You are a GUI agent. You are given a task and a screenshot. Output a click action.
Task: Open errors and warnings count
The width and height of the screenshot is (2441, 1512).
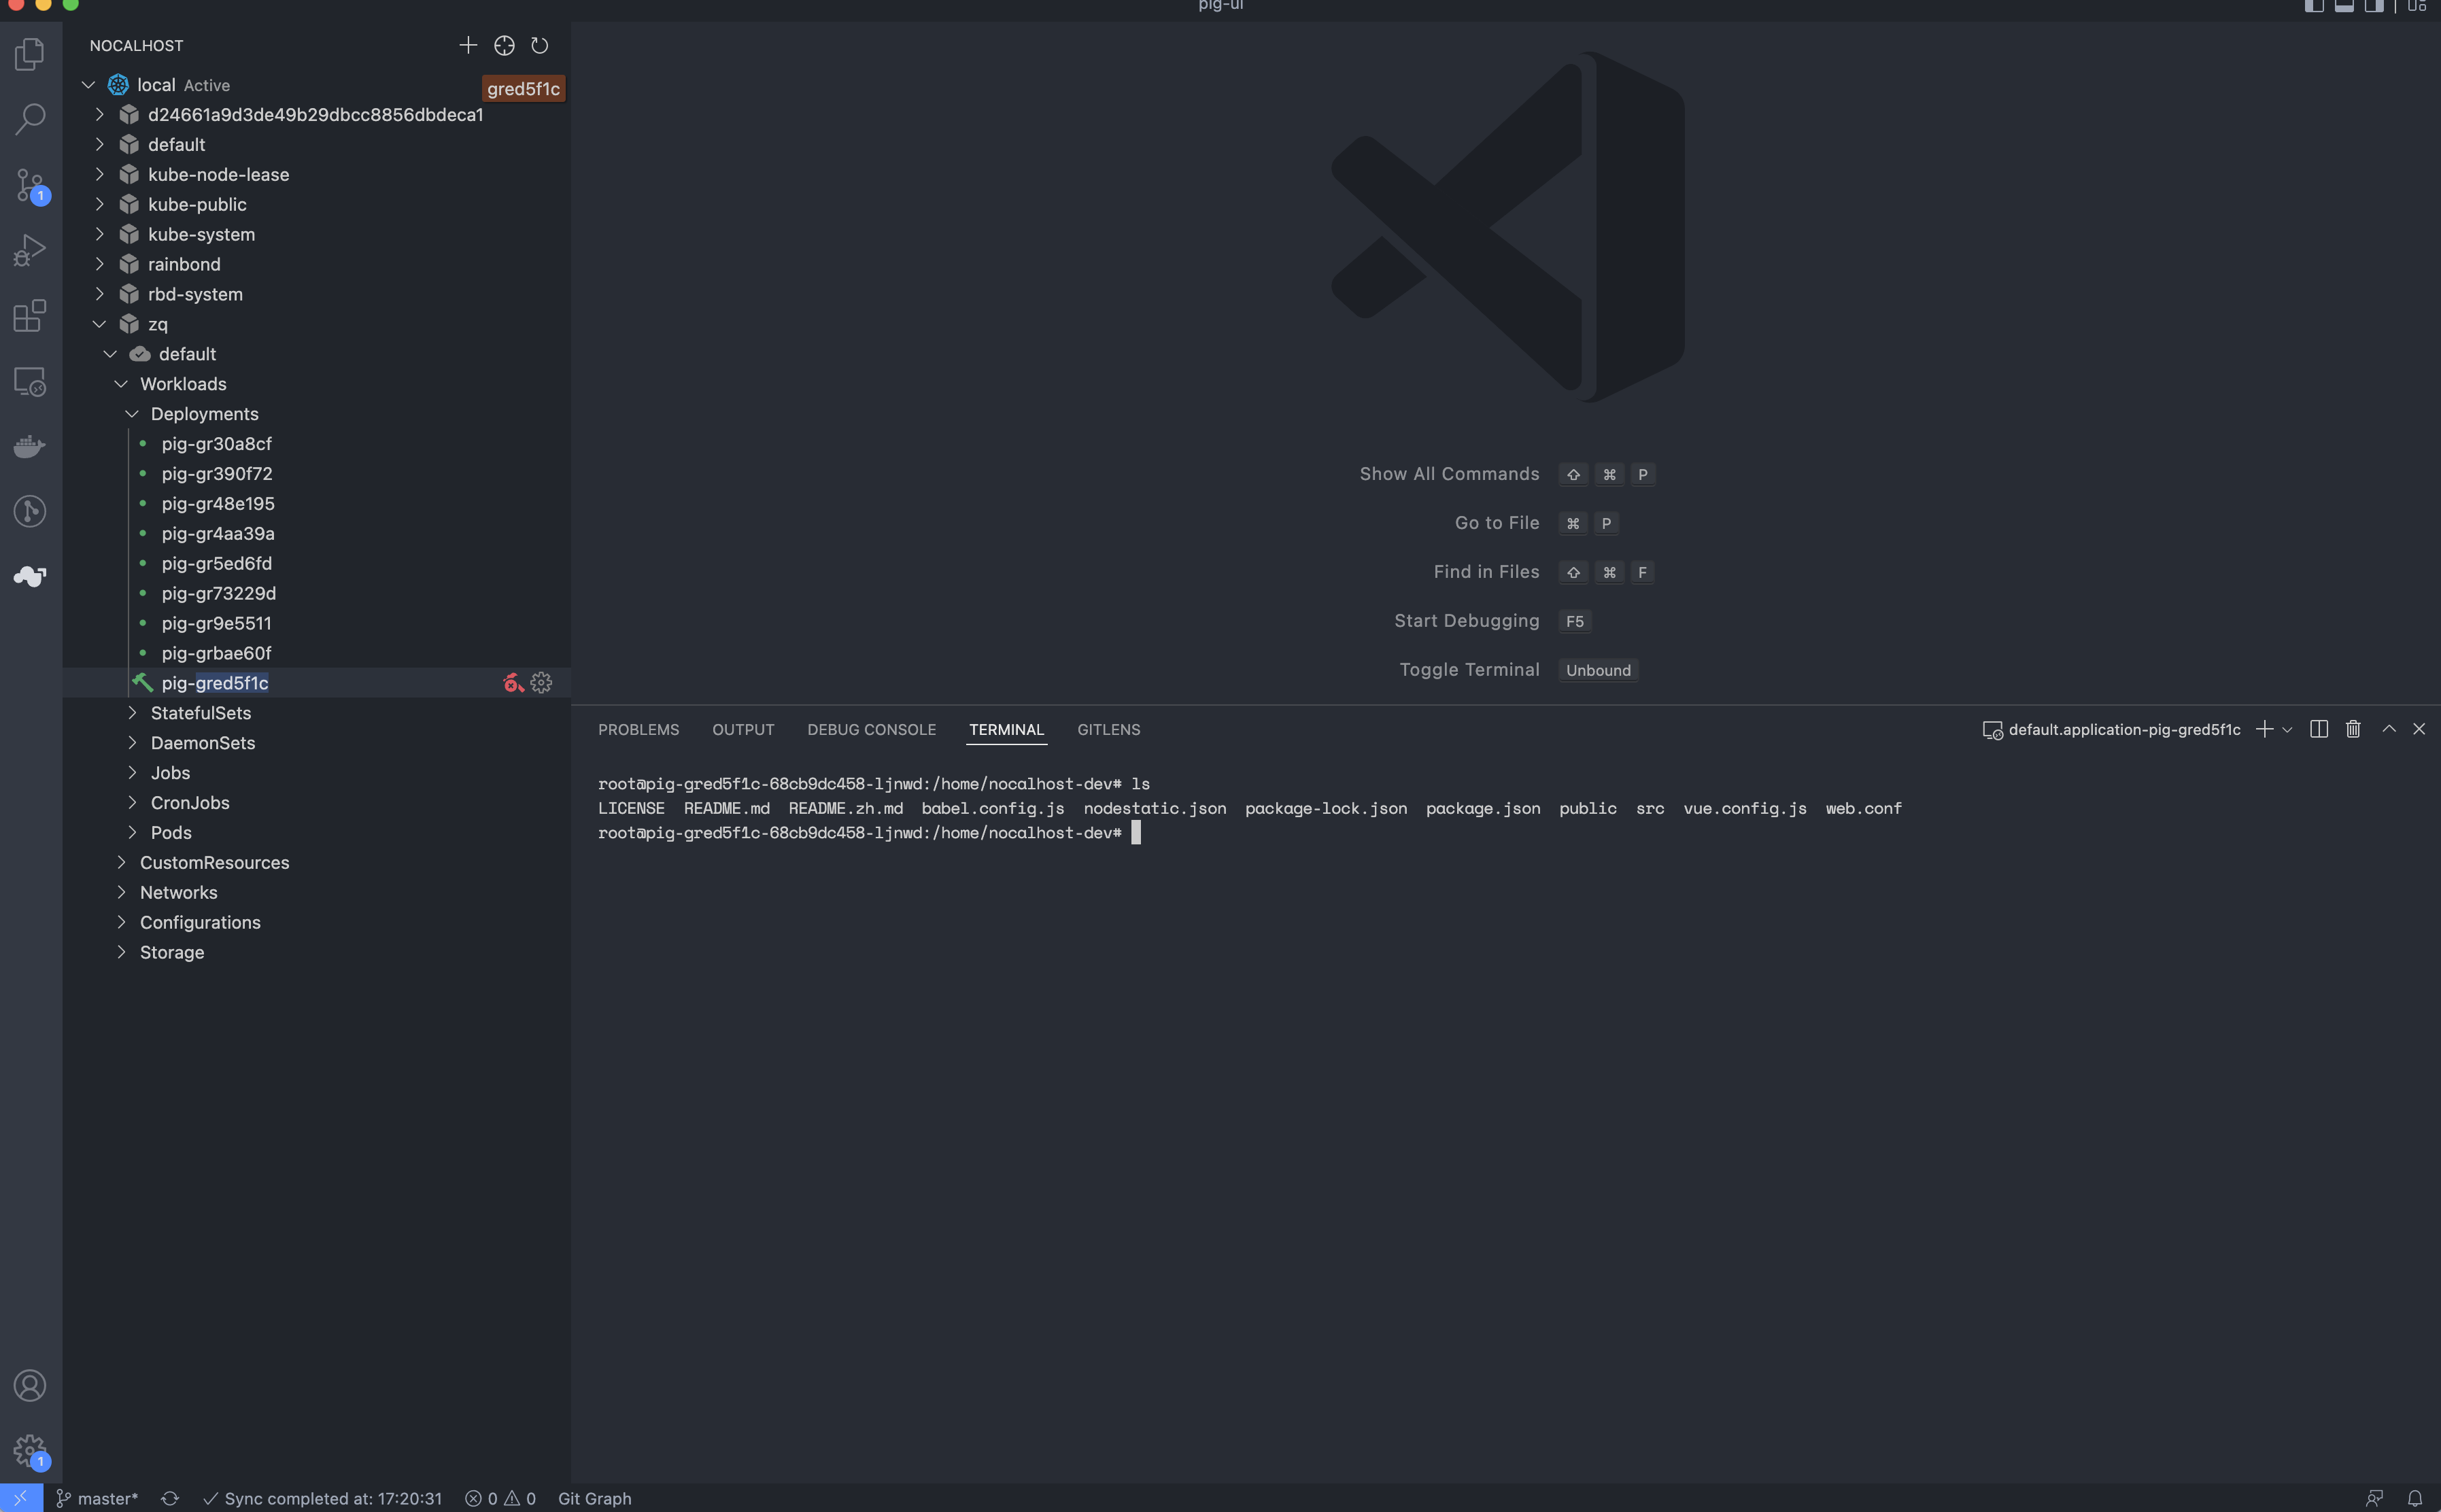click(x=500, y=1498)
